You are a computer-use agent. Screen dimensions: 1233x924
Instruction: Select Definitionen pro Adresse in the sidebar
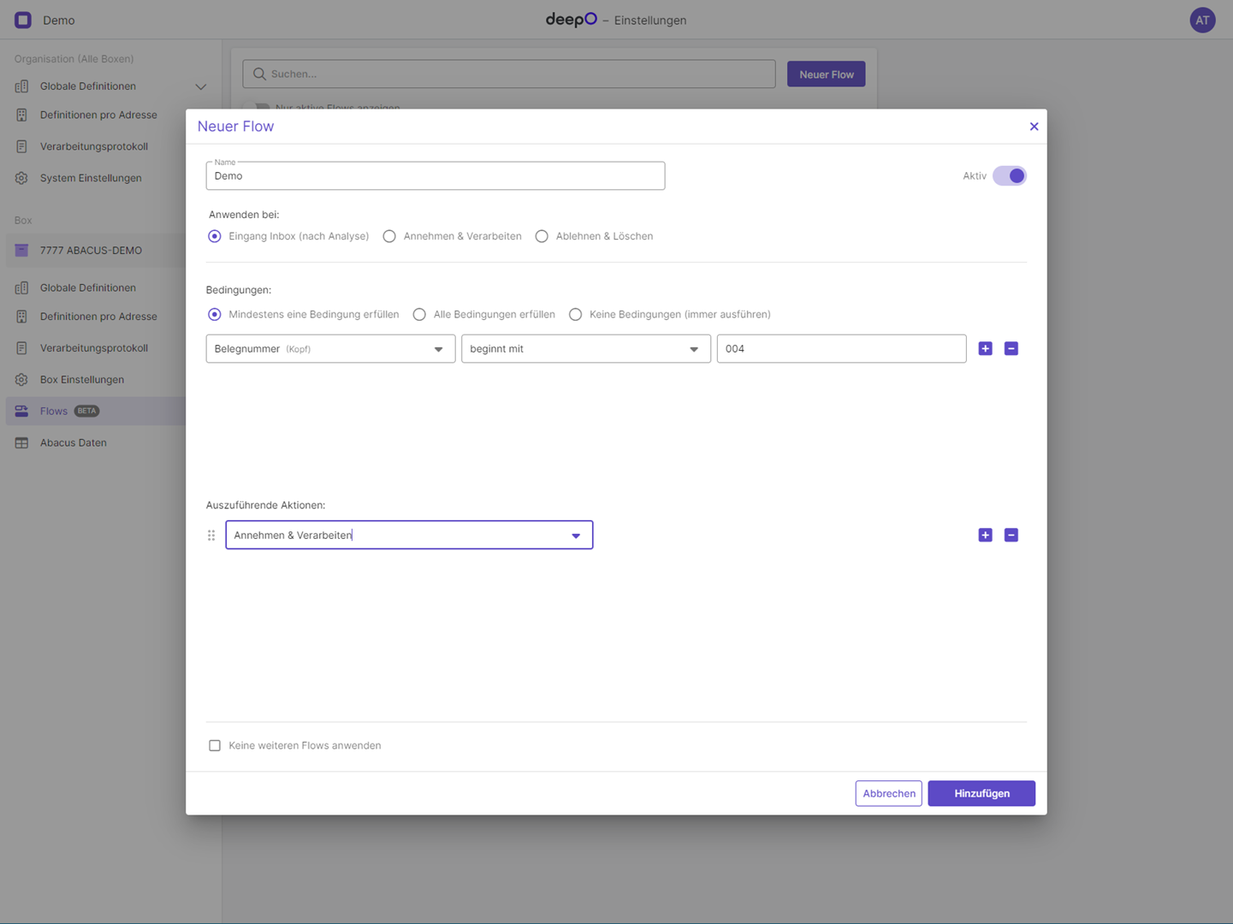(21, 115)
